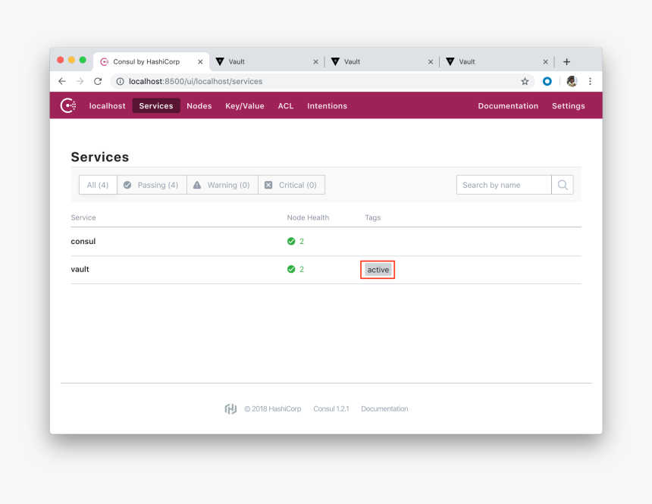This screenshot has width=652, height=504.
Task: Close the Consul by HashiCorp tab
Action: 200,62
